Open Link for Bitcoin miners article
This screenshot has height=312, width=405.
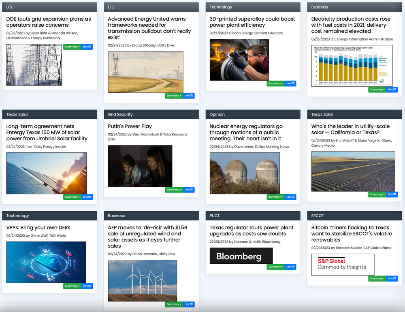point(392,278)
